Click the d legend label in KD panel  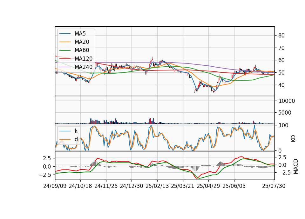76,139
